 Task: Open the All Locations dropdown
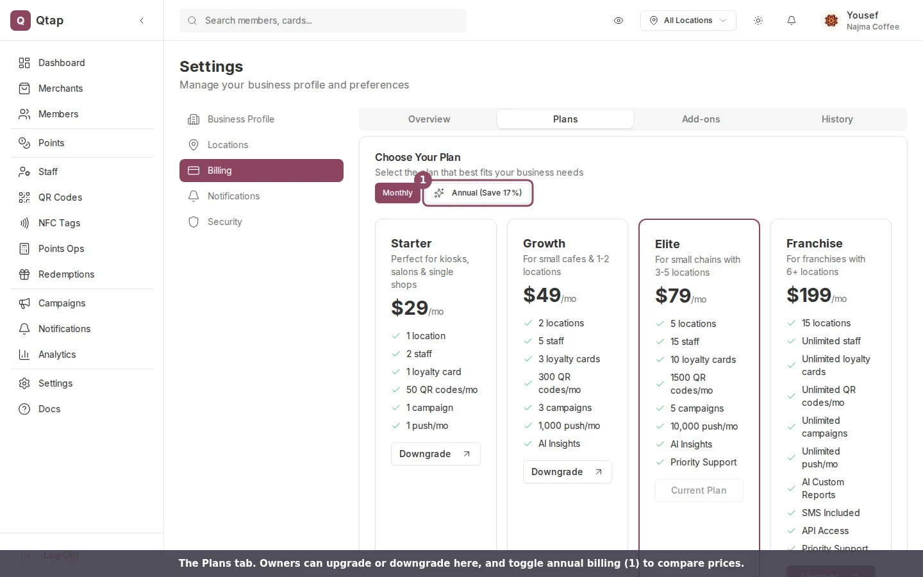tap(688, 21)
